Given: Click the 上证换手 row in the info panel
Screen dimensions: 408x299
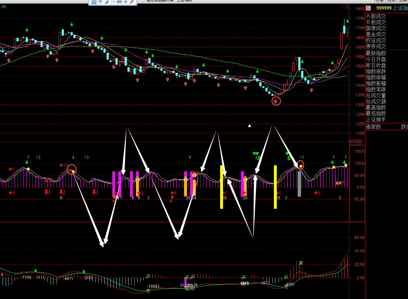Looking at the screenshot, I should [376, 120].
